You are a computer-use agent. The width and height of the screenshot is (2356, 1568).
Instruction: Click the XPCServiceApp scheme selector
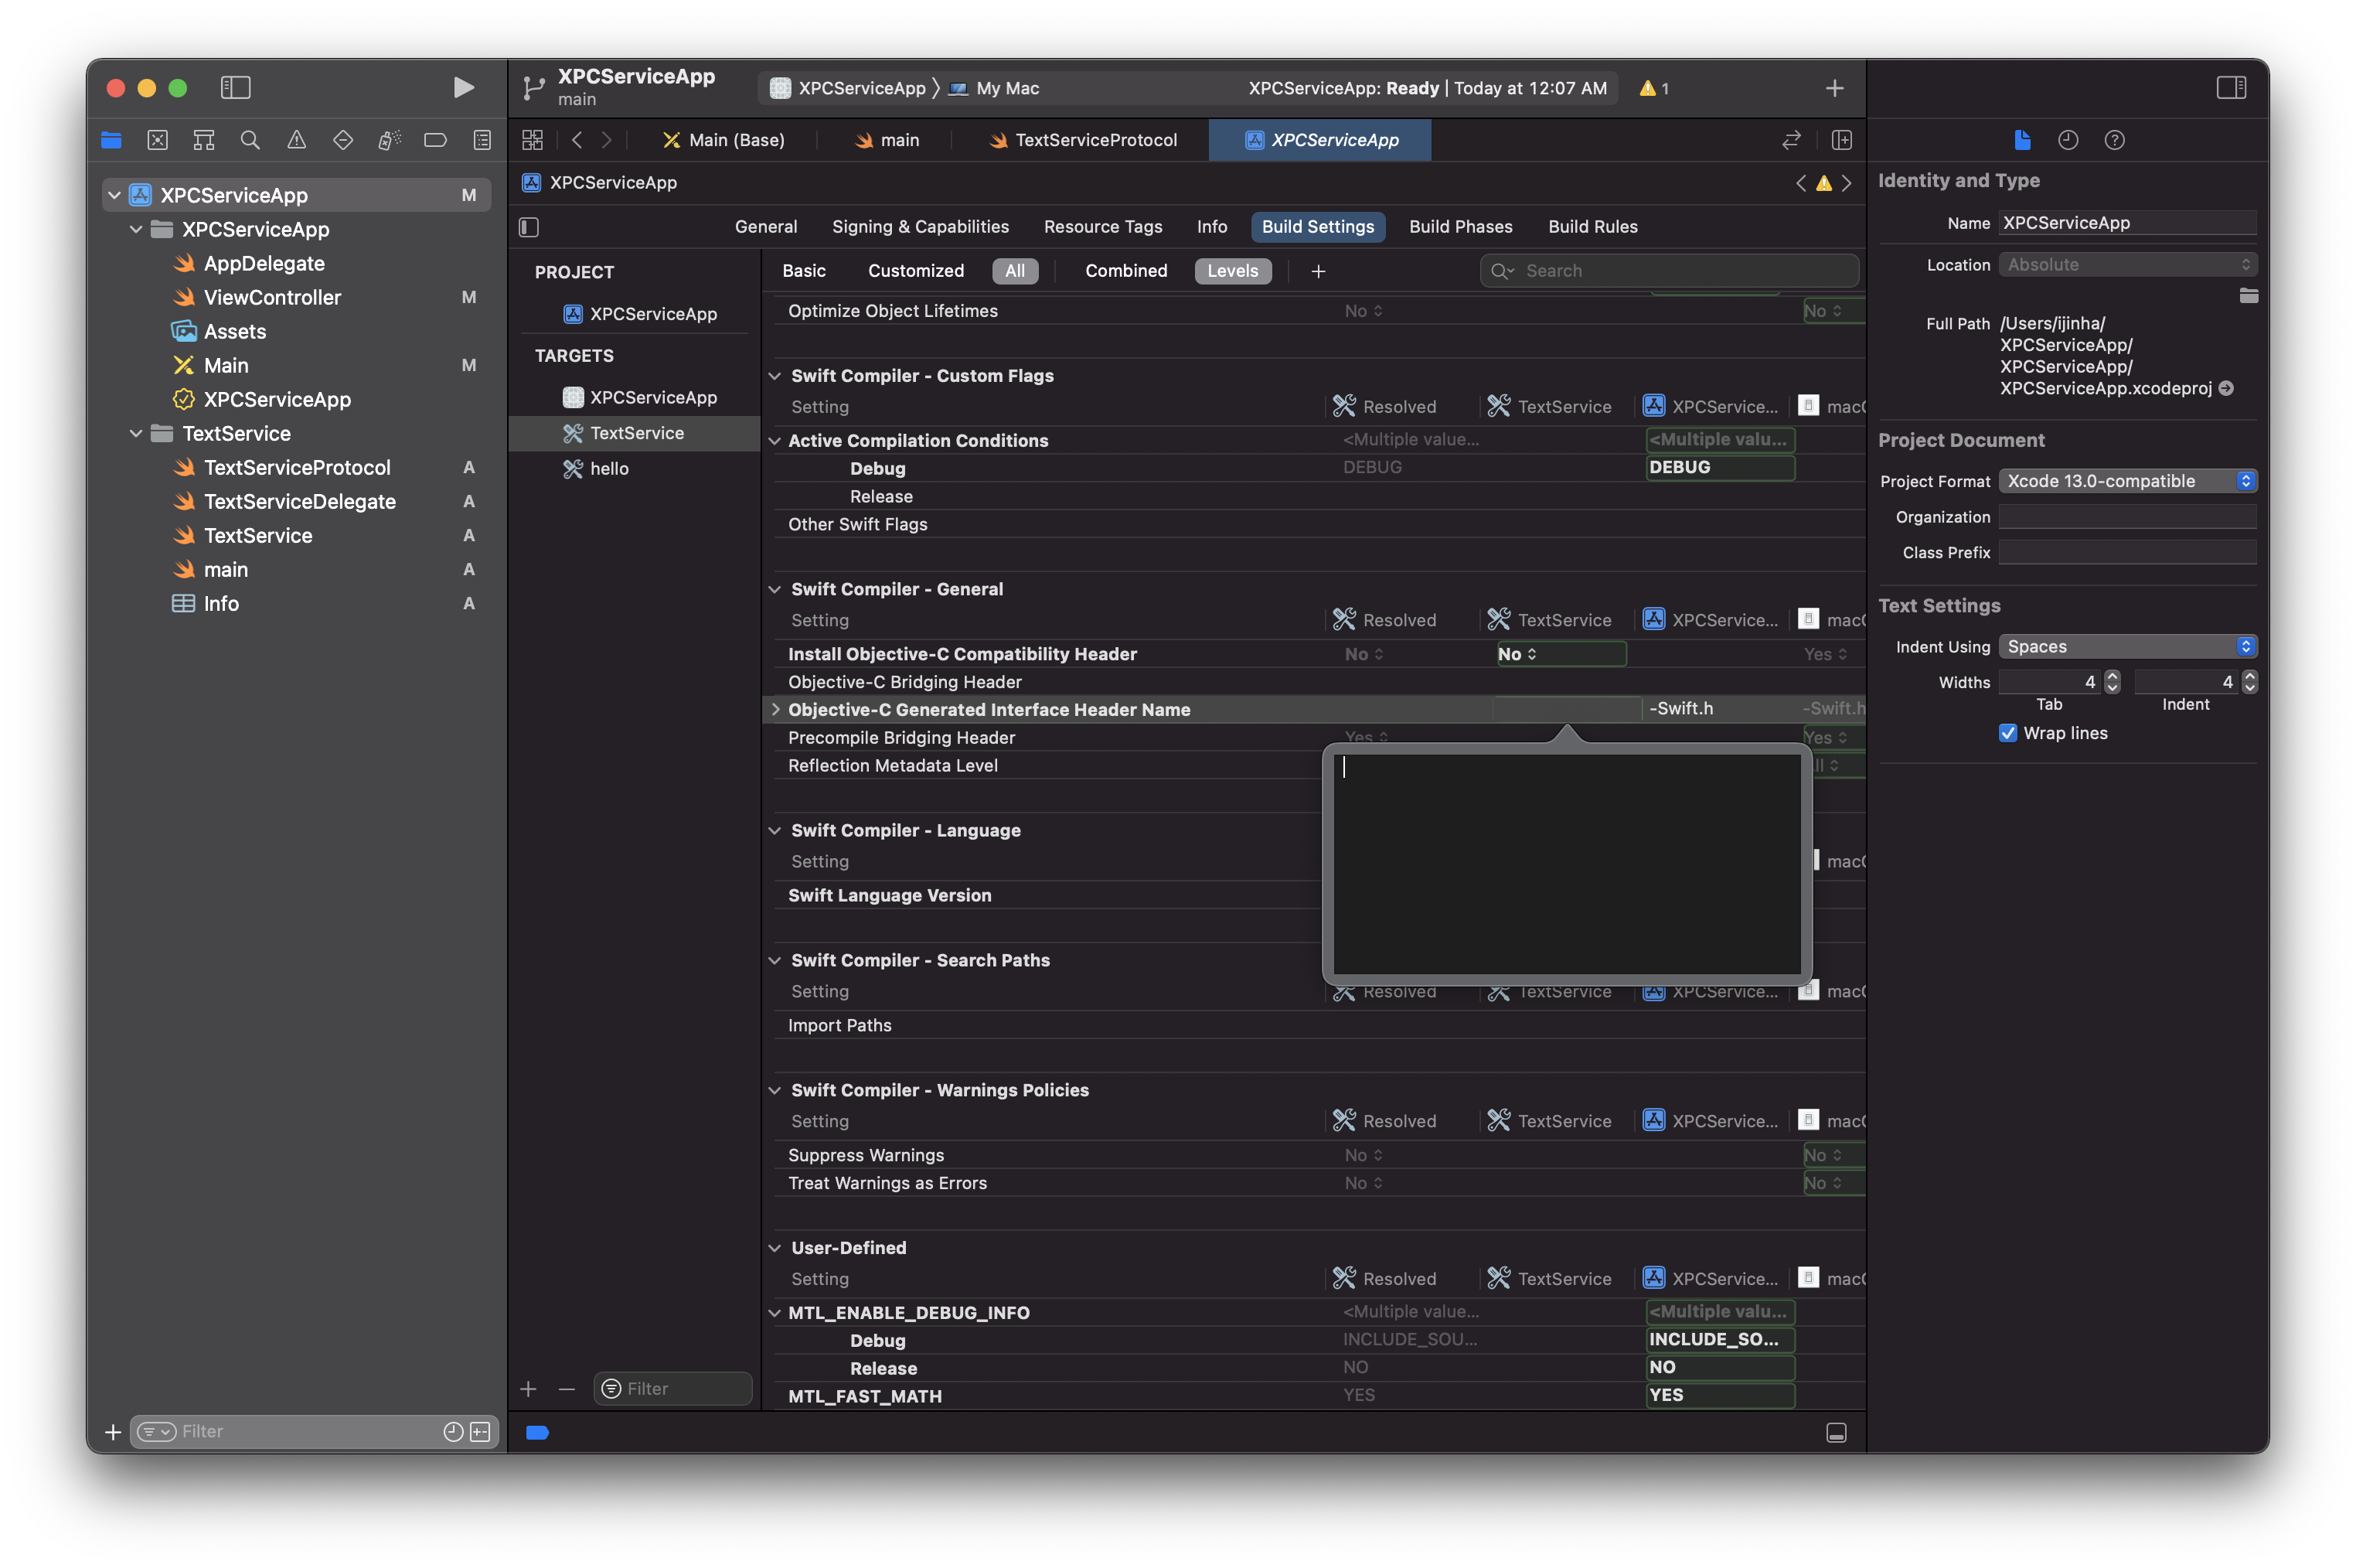[x=848, y=88]
